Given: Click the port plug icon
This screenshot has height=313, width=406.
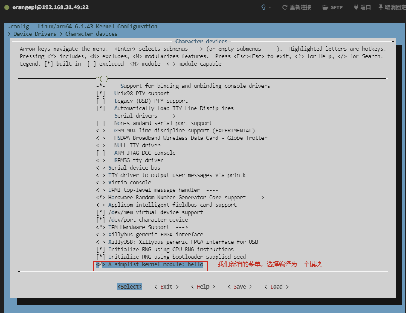Looking at the screenshot, I should tap(356, 7).
